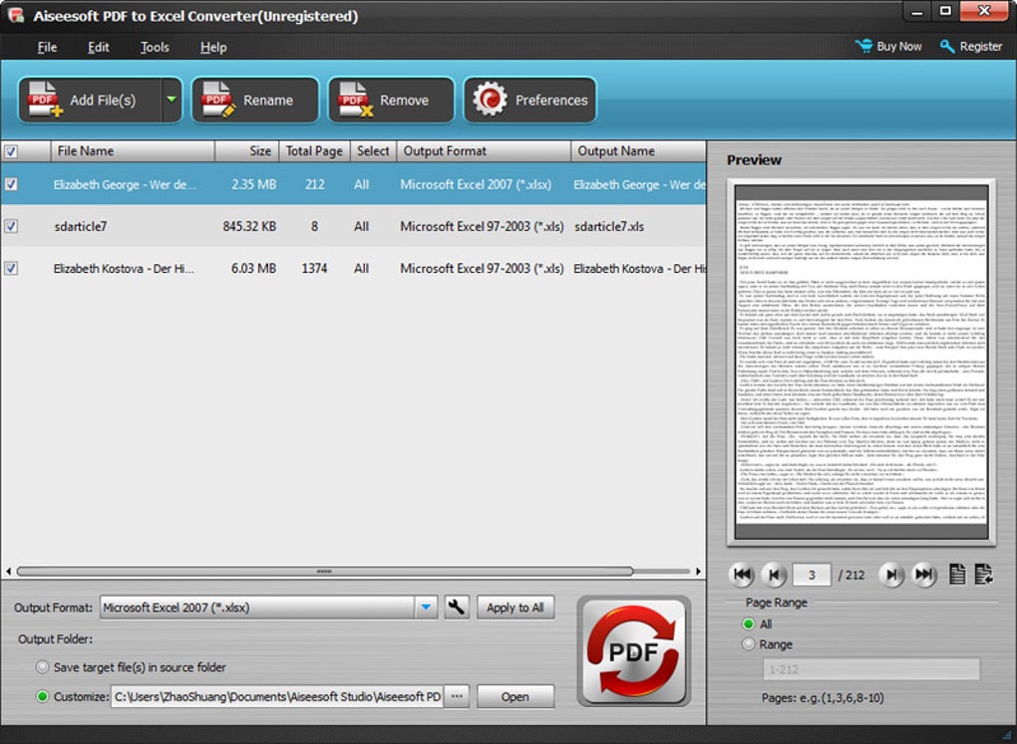Click the Register key icon
The height and width of the screenshot is (744, 1017).
click(947, 46)
